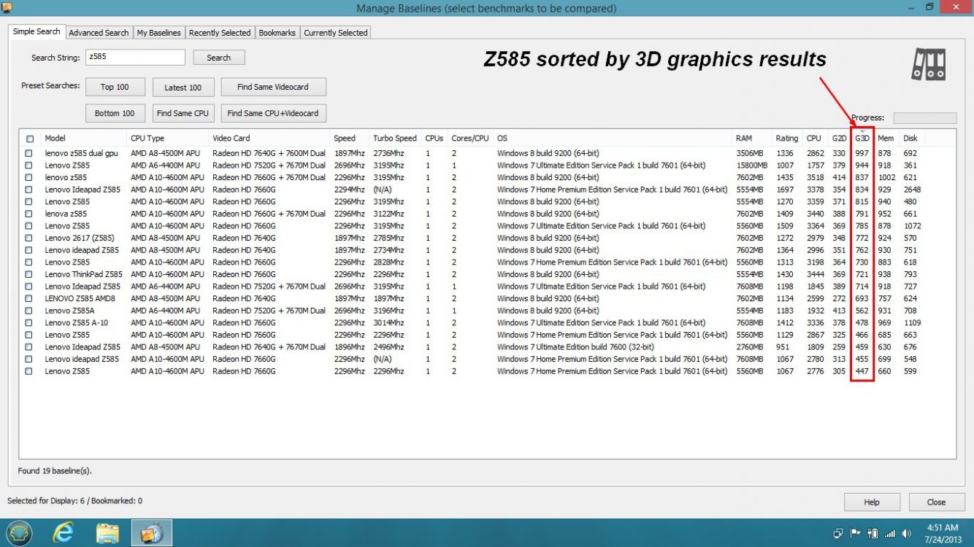Image resolution: width=974 pixels, height=547 pixels.
Task: Click the Find Same Videocard button
Action: click(x=273, y=87)
